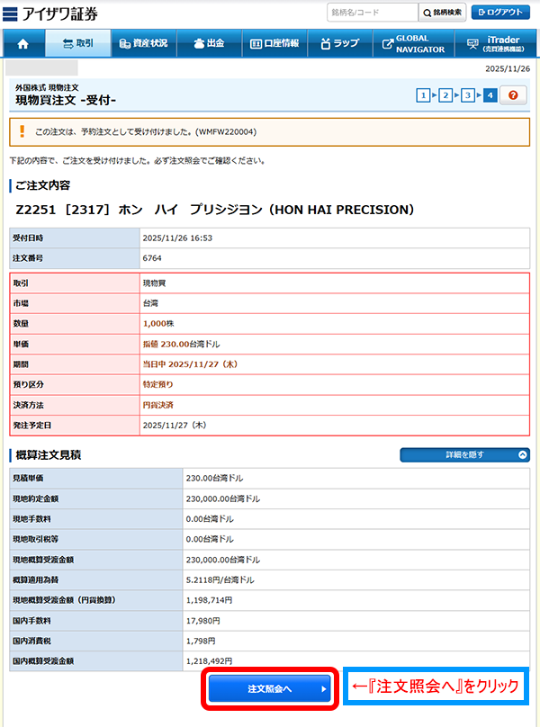The width and height of the screenshot is (540, 727).
Task: Select quantity value 1,000株
Action: pyautogui.click(x=158, y=324)
